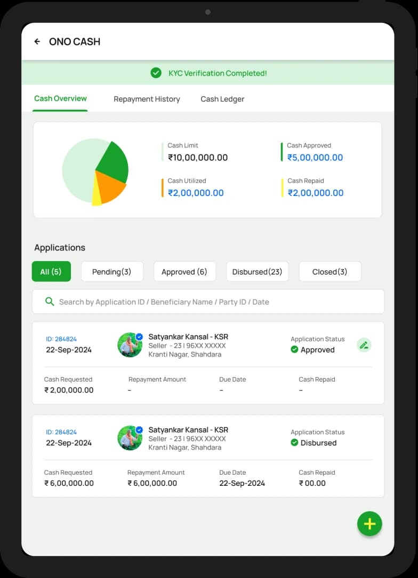Image resolution: width=418 pixels, height=578 pixels.
Task: Click the orange pie chart slice
Action: [x=110, y=188]
